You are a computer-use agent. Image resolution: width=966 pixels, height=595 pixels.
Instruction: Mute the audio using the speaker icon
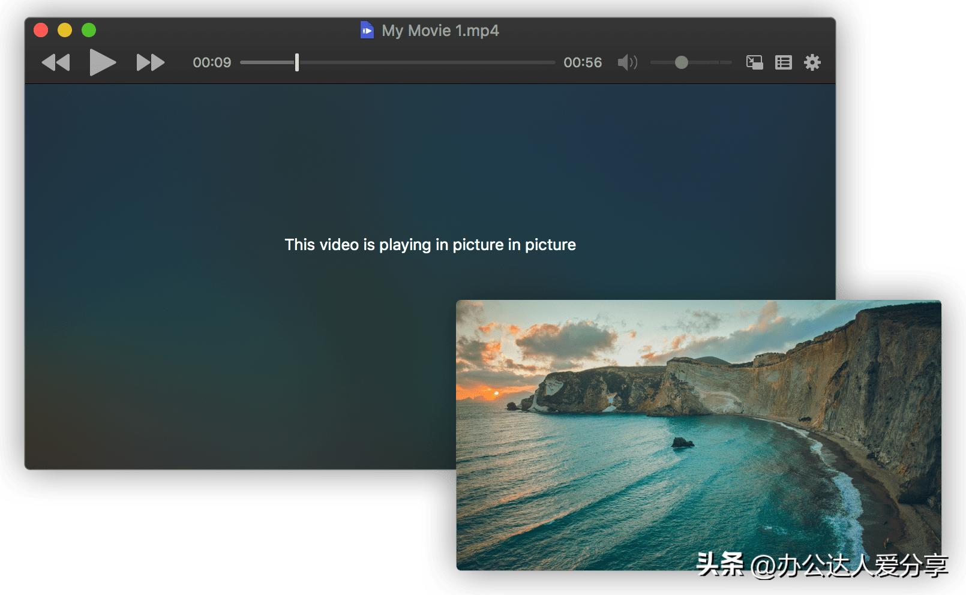[629, 62]
